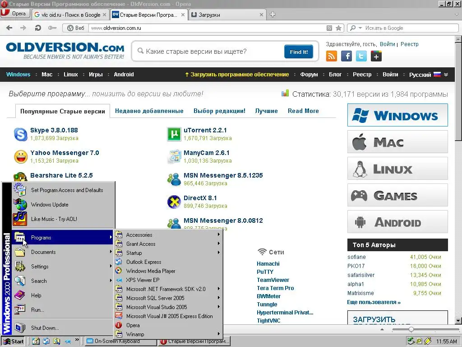
Task: Click the address bar URL field
Action: click(206, 28)
